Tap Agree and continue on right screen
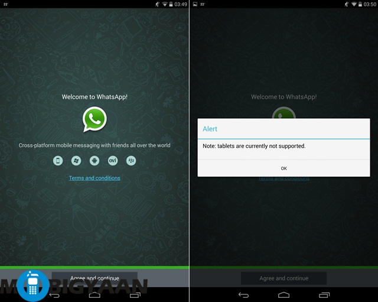Viewport: 378px width, 302px height. 283,278
